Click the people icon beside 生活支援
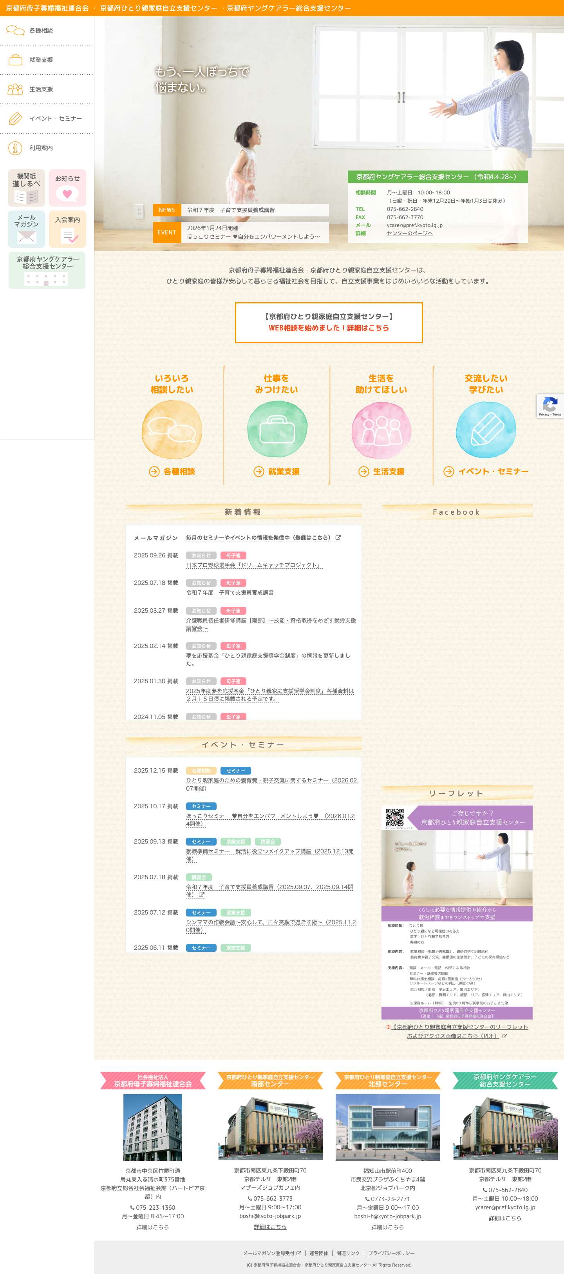Image resolution: width=564 pixels, height=1274 pixels. (x=15, y=89)
